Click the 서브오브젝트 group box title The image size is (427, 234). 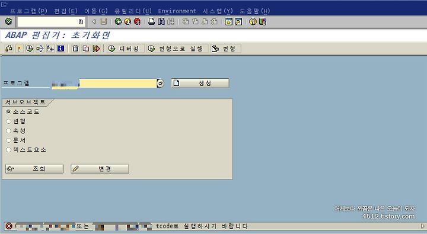(25, 102)
